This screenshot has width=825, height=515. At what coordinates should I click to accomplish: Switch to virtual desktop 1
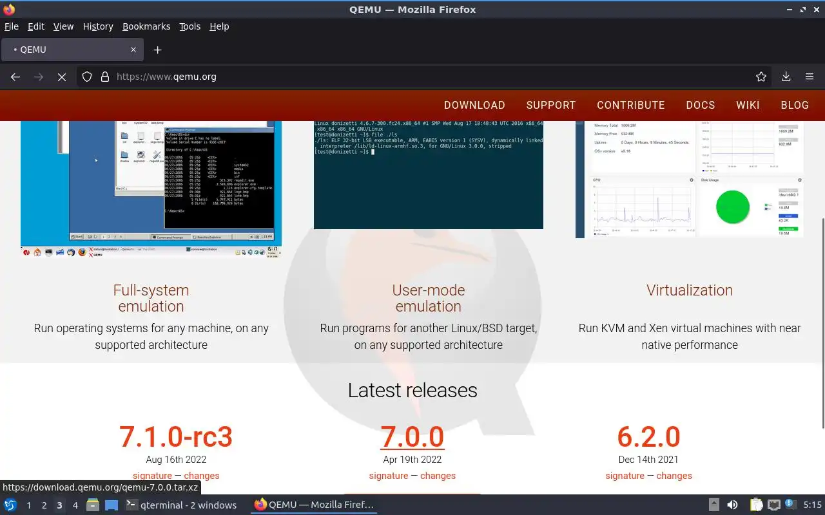(x=28, y=505)
